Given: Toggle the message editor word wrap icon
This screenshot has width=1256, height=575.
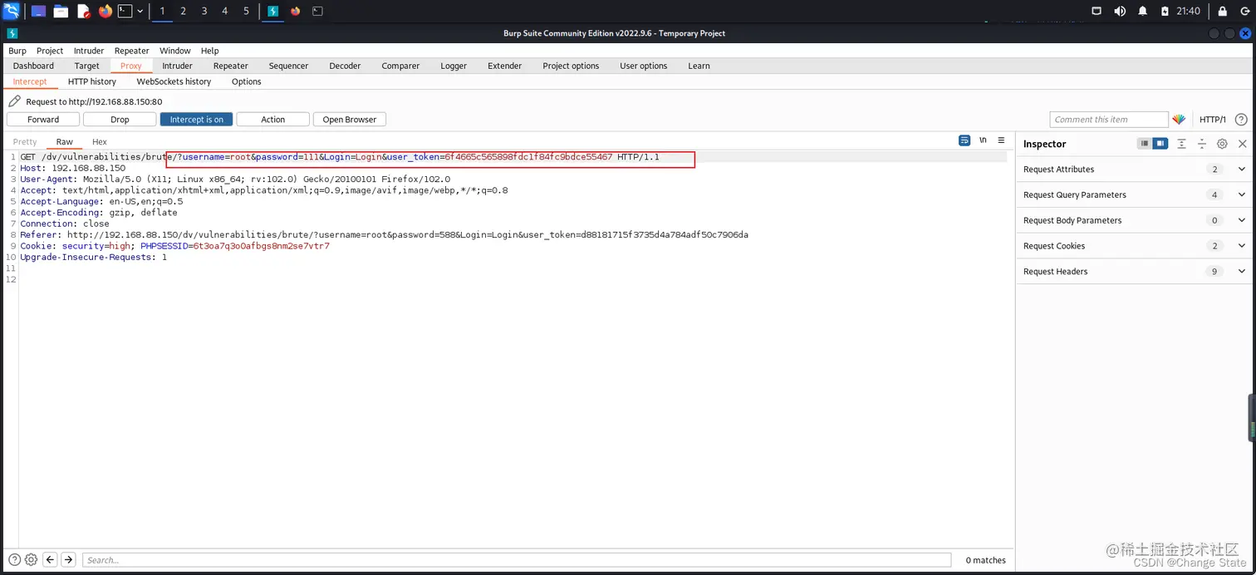Looking at the screenshot, I should click(x=964, y=140).
